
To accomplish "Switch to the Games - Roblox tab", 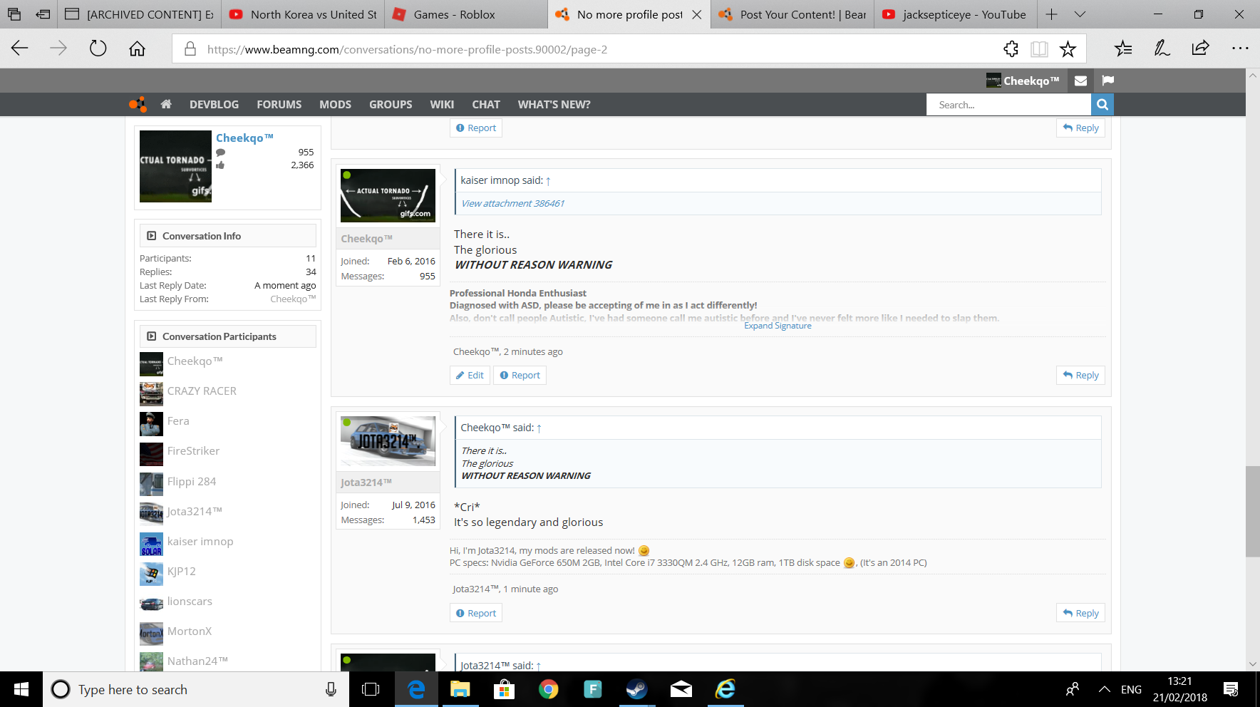I will (466, 14).
